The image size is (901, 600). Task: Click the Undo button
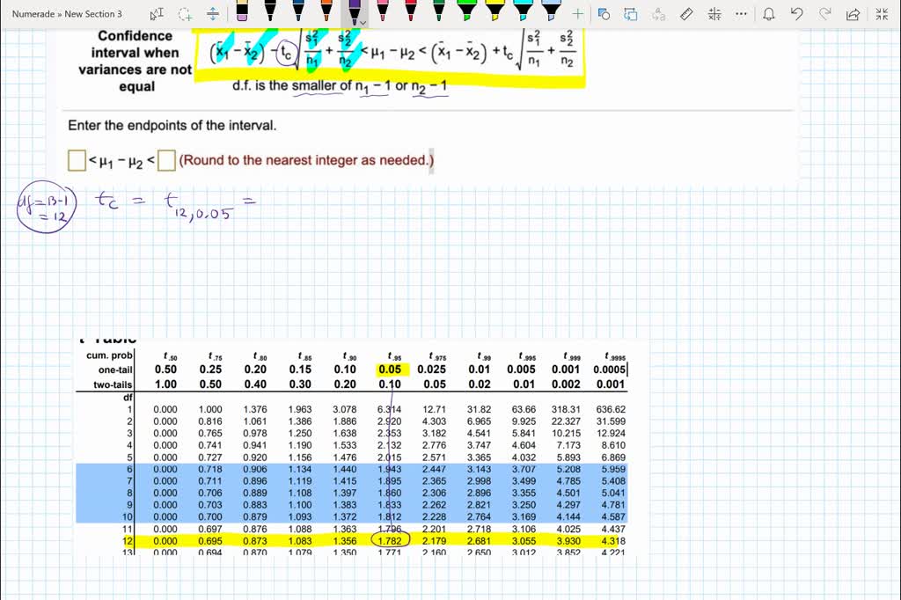pyautogui.click(x=795, y=12)
